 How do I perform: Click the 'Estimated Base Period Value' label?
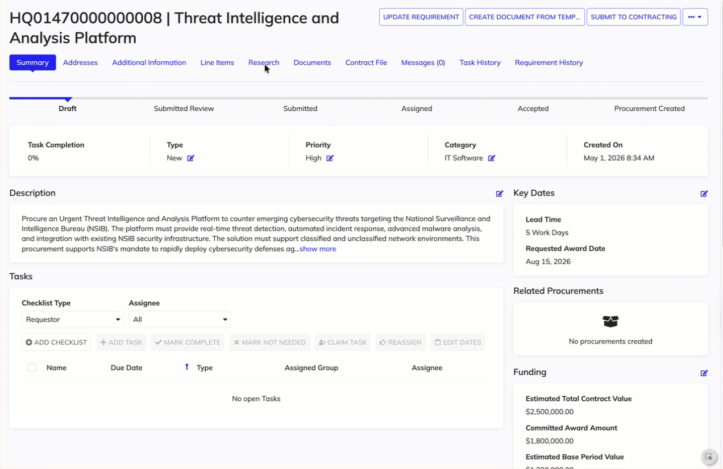click(x=575, y=457)
